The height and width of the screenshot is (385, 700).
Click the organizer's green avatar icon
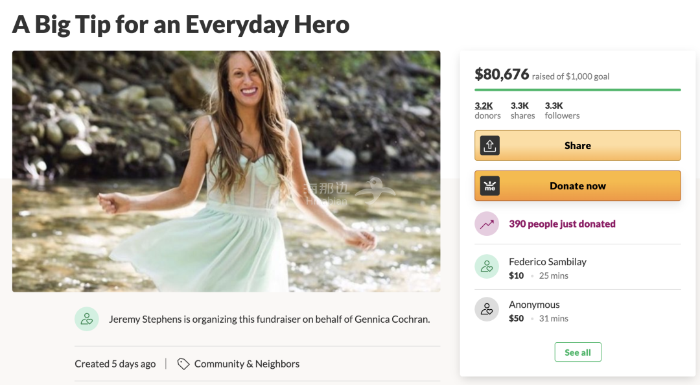click(x=87, y=319)
